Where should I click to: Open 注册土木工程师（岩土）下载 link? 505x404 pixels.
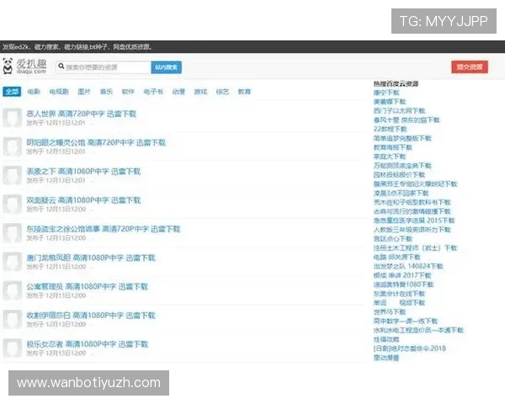pyautogui.click(x=415, y=248)
